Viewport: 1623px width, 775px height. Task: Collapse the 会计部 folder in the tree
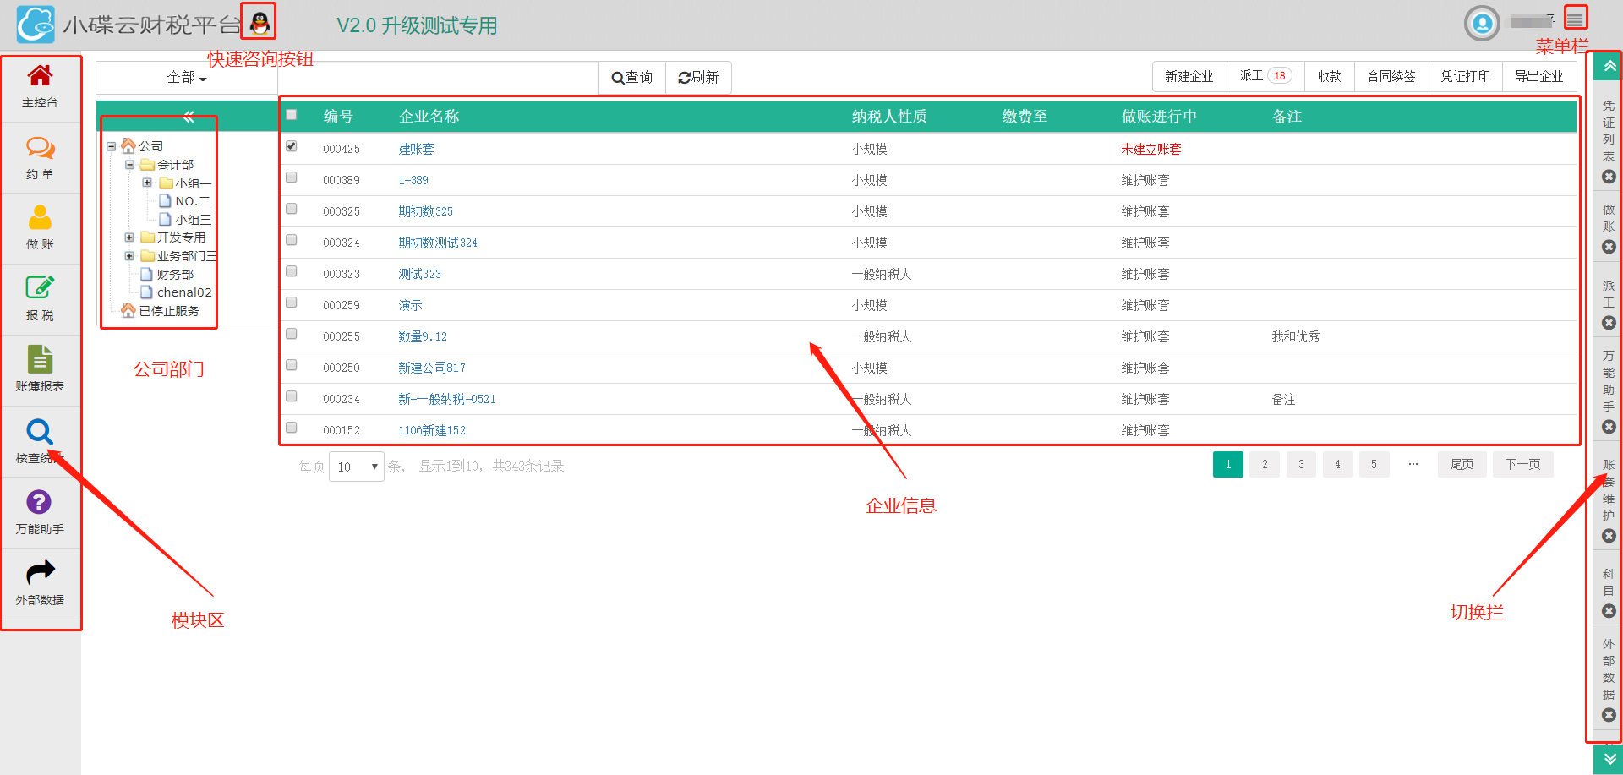click(129, 164)
